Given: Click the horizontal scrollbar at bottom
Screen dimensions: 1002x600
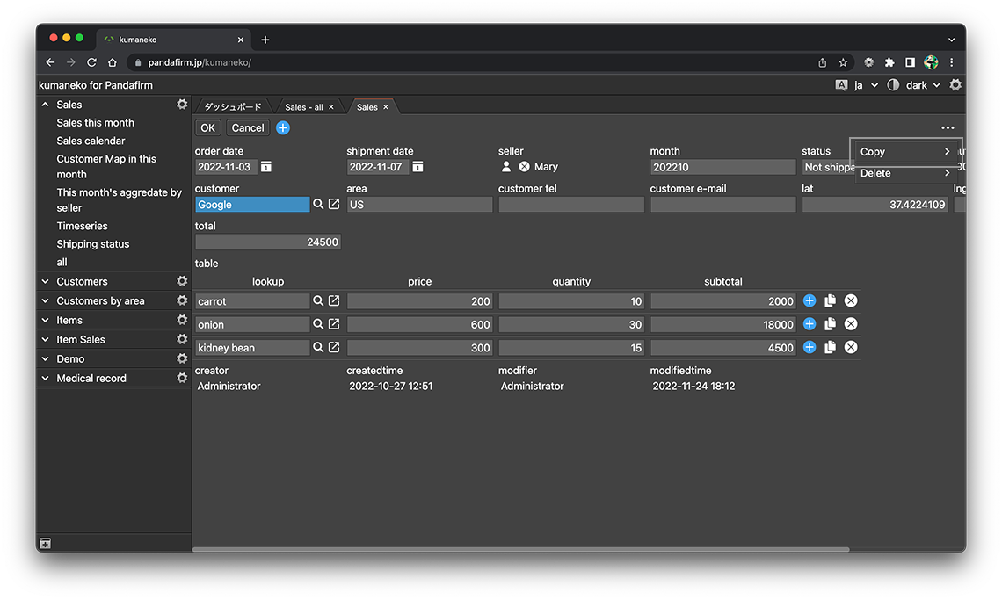Looking at the screenshot, I should click(520, 550).
